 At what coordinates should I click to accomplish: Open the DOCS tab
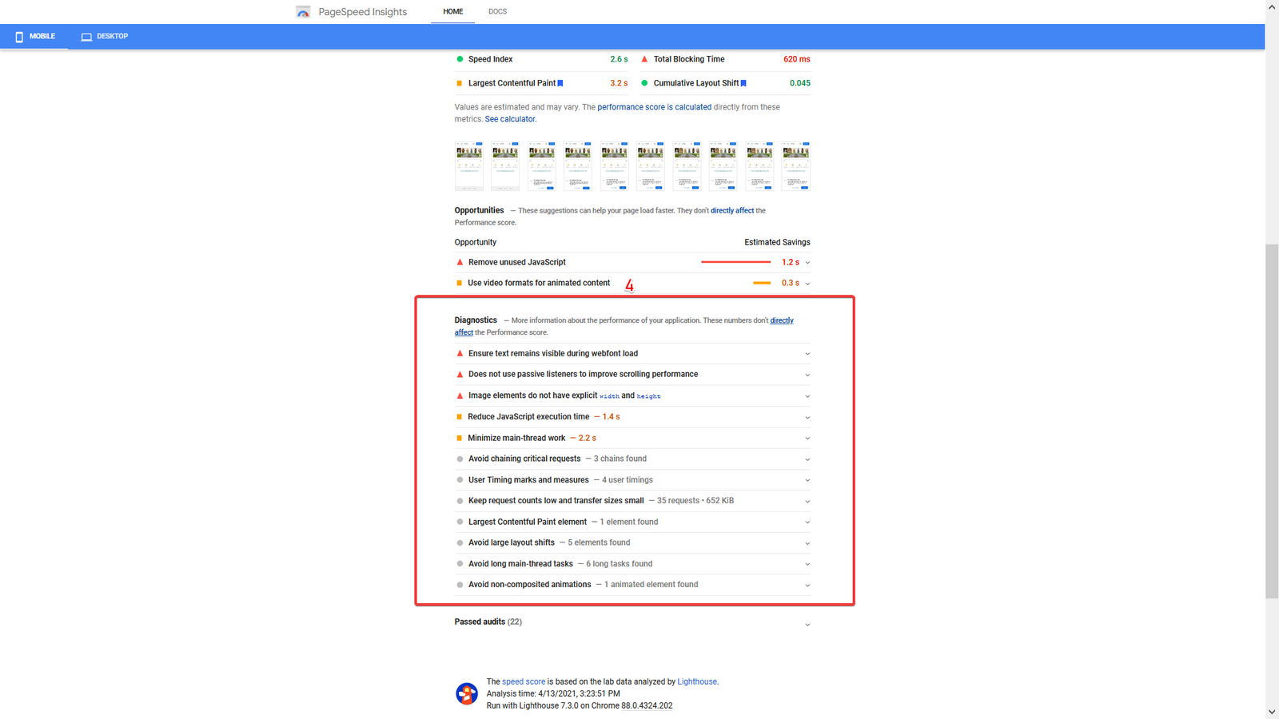tap(497, 12)
